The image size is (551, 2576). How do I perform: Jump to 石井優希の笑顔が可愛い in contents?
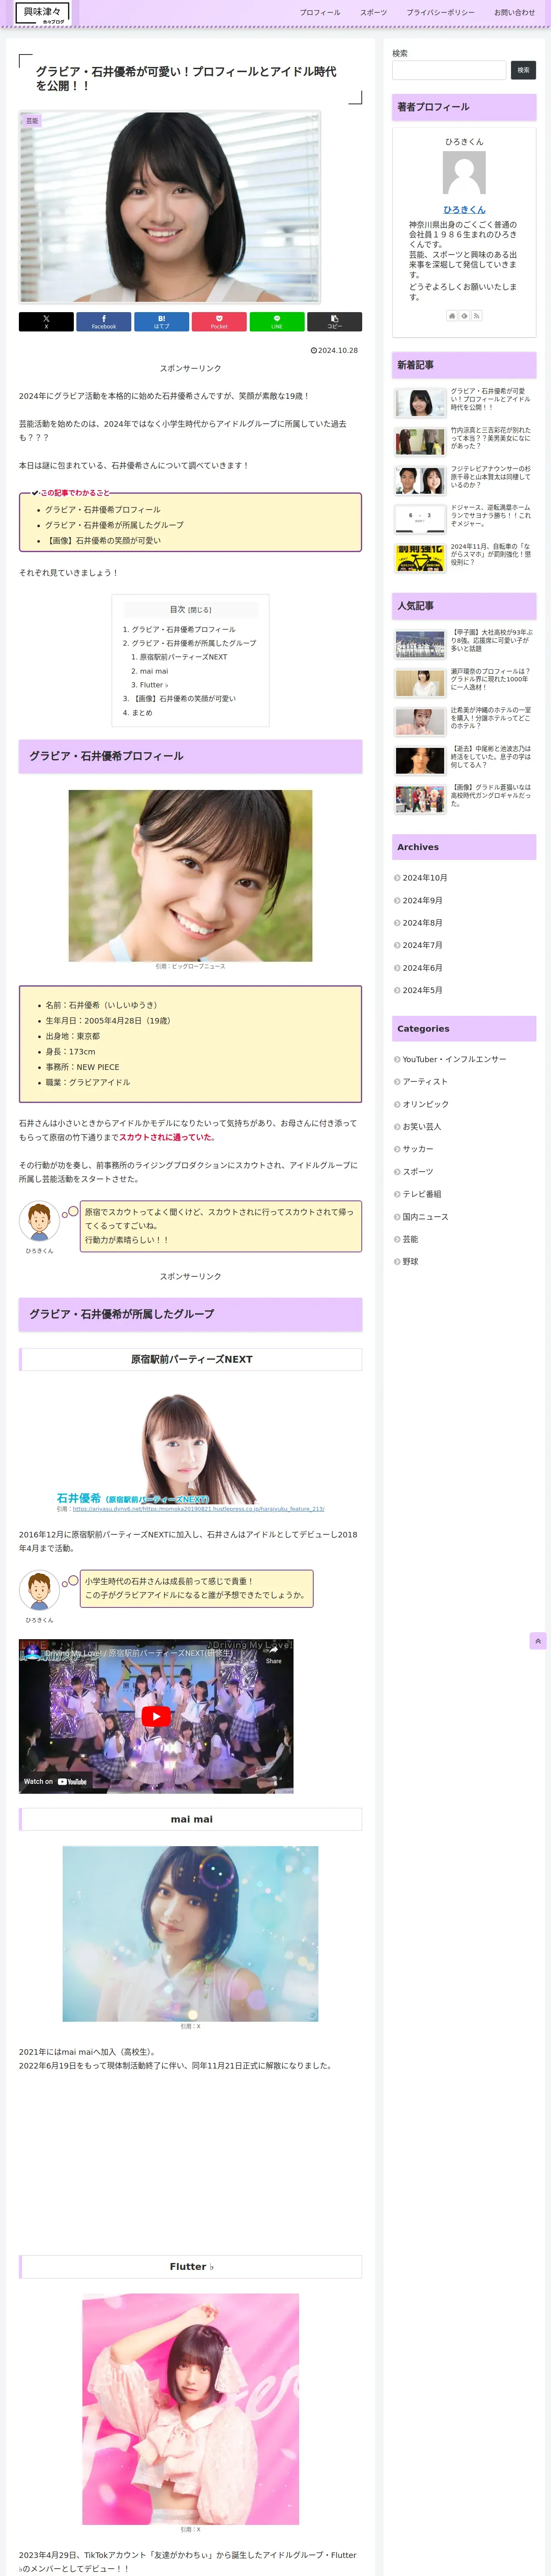click(x=184, y=699)
